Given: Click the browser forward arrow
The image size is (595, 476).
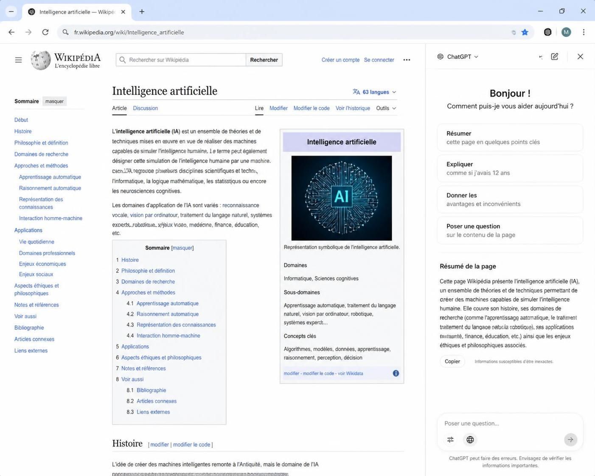Looking at the screenshot, I should 28,32.
